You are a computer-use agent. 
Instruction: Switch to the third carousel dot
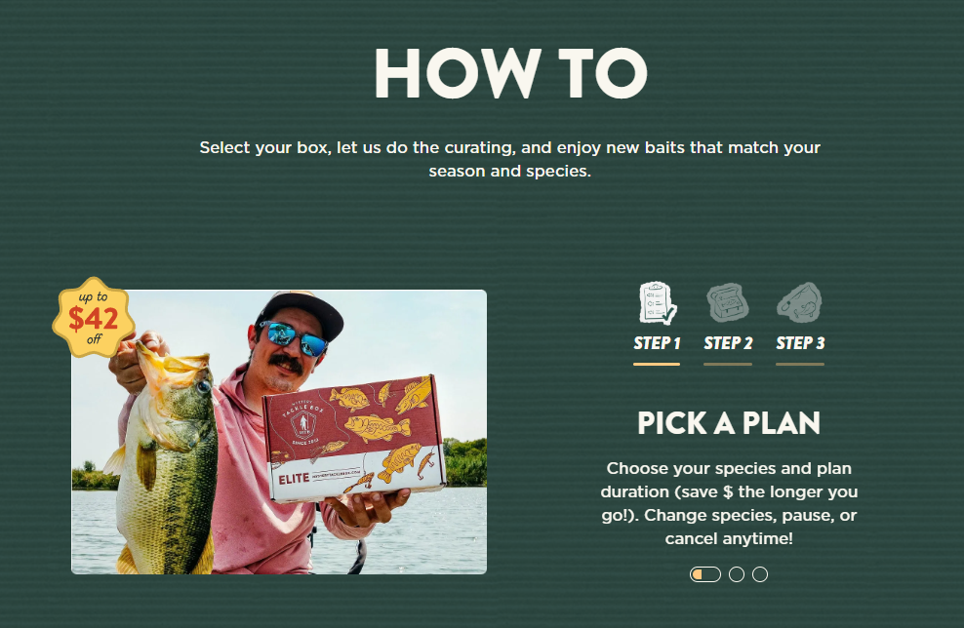[760, 574]
